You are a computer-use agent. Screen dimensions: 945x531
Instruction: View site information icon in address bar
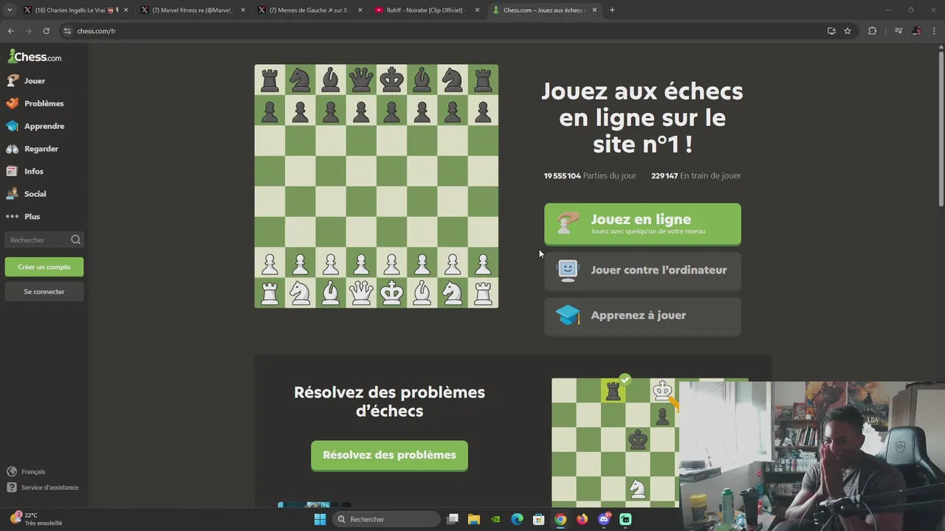[67, 31]
